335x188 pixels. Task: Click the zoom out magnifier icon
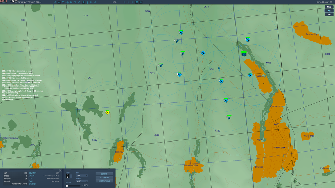point(129,2)
